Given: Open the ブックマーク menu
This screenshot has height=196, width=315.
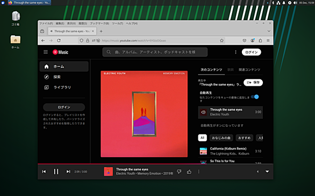Looking at the screenshot, I should point(99,24).
